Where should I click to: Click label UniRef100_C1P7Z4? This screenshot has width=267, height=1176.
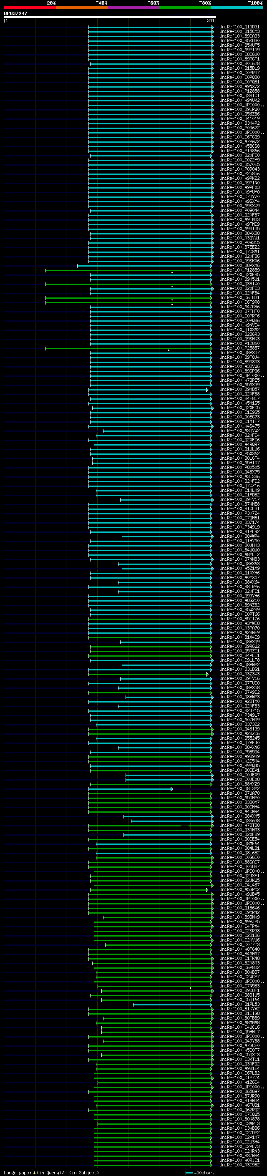[239, 1078]
